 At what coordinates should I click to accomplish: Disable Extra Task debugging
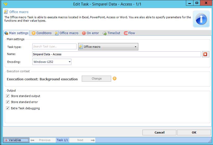tap(8, 108)
